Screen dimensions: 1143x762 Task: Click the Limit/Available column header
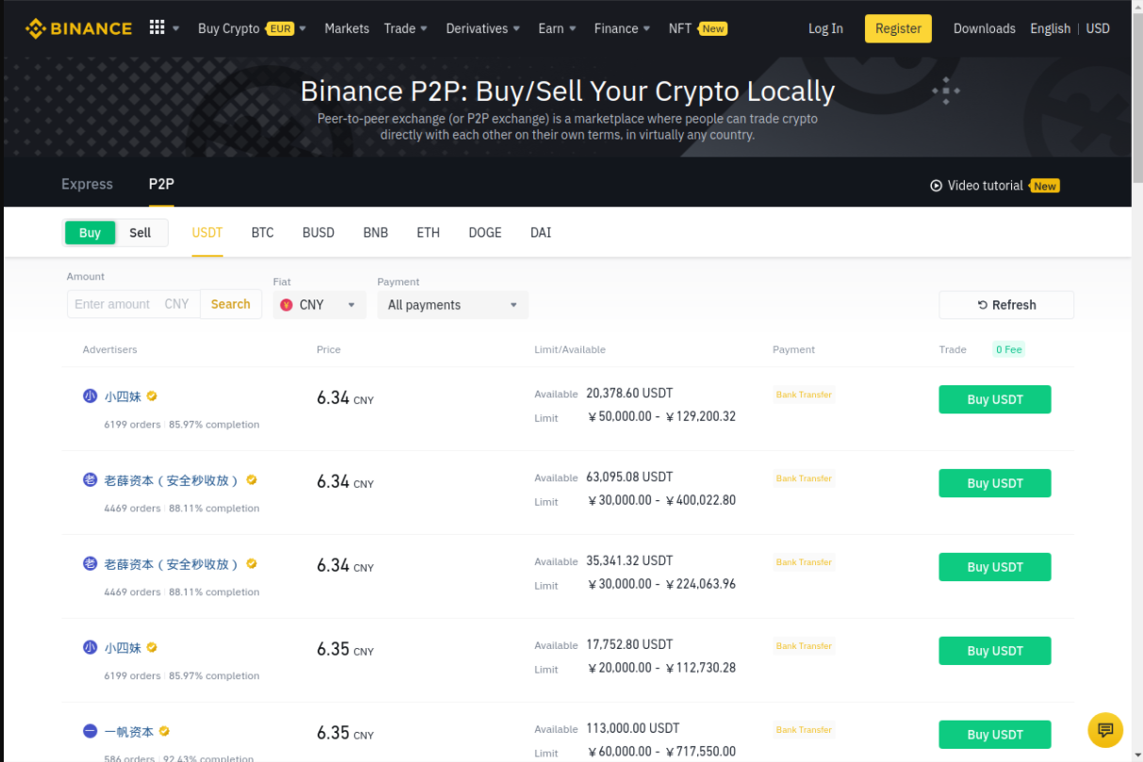click(x=570, y=349)
